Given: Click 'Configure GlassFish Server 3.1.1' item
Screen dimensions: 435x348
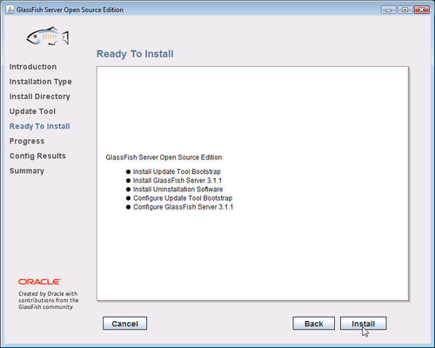Looking at the screenshot, I should point(183,207).
